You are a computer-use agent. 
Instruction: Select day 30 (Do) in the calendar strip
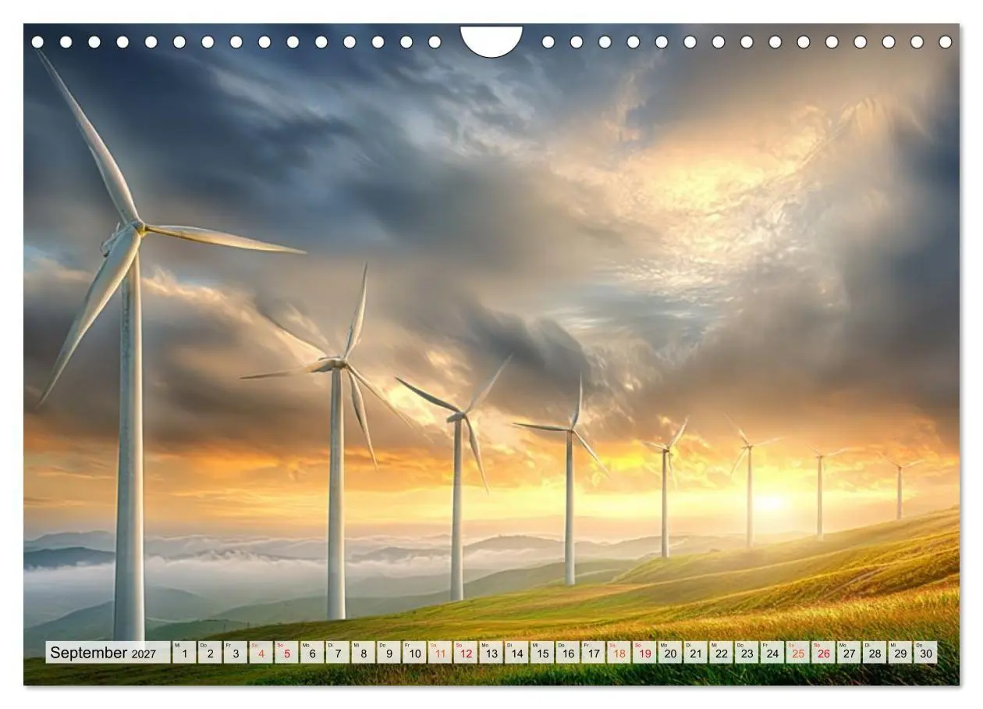coord(926,653)
